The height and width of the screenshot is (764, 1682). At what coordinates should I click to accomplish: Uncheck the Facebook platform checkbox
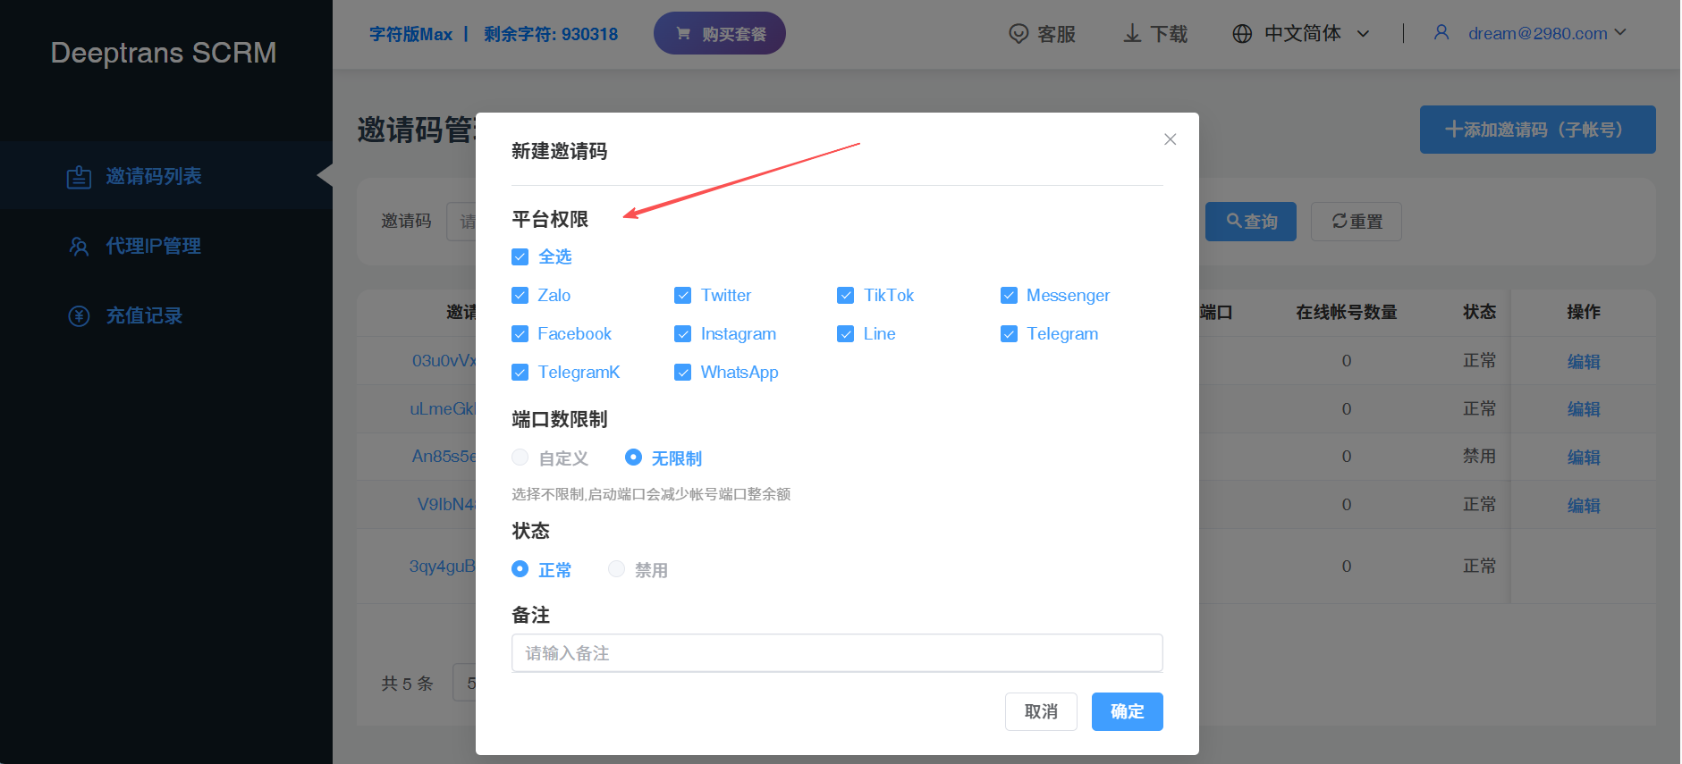click(520, 334)
